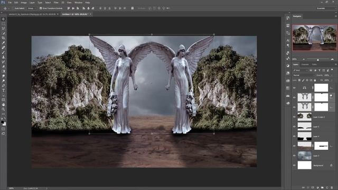Select the Eyedropper tool
The image size is (338, 190).
click(x=3, y=43)
